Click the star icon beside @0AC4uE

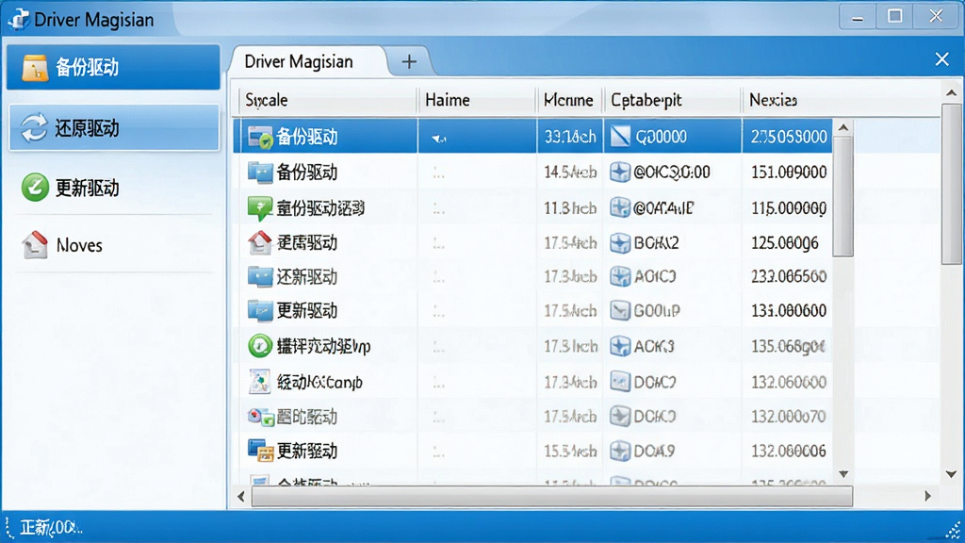620,207
